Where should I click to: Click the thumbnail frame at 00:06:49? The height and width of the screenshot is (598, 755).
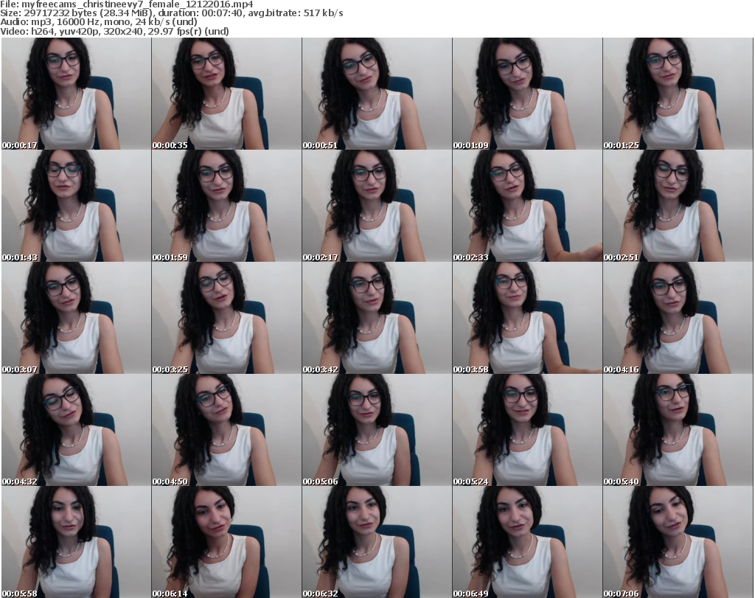pyautogui.click(x=526, y=542)
